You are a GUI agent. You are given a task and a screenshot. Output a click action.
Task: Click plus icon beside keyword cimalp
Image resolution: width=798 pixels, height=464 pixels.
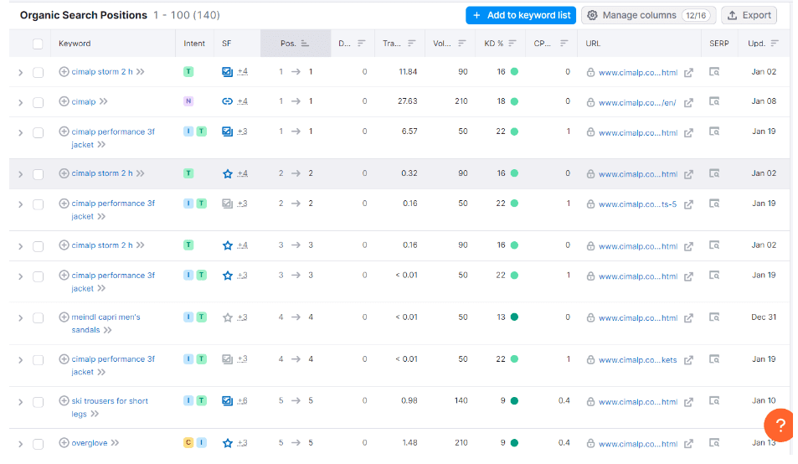tap(64, 101)
